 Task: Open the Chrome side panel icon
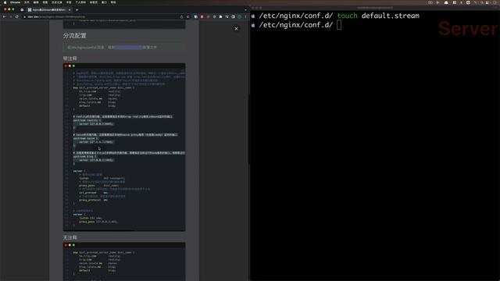click(233, 16)
